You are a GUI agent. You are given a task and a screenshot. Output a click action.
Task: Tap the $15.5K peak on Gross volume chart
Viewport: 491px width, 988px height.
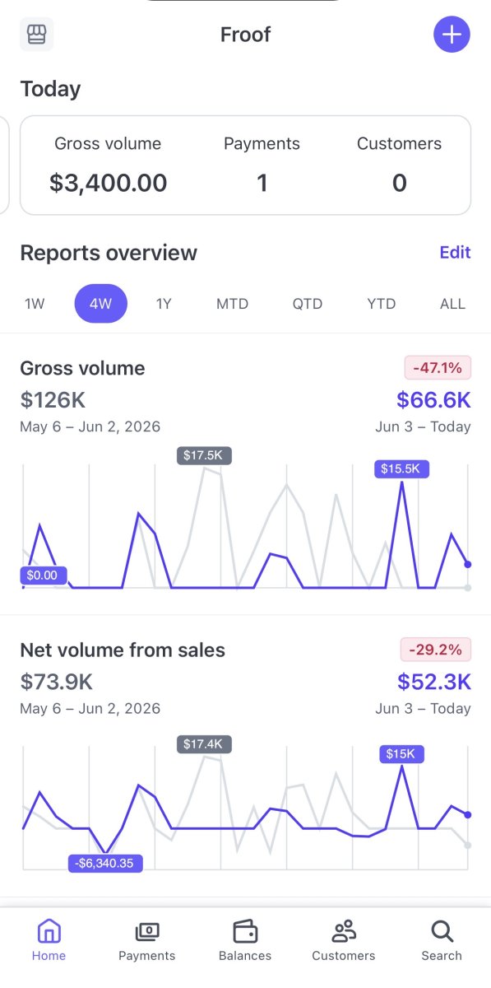402,469
